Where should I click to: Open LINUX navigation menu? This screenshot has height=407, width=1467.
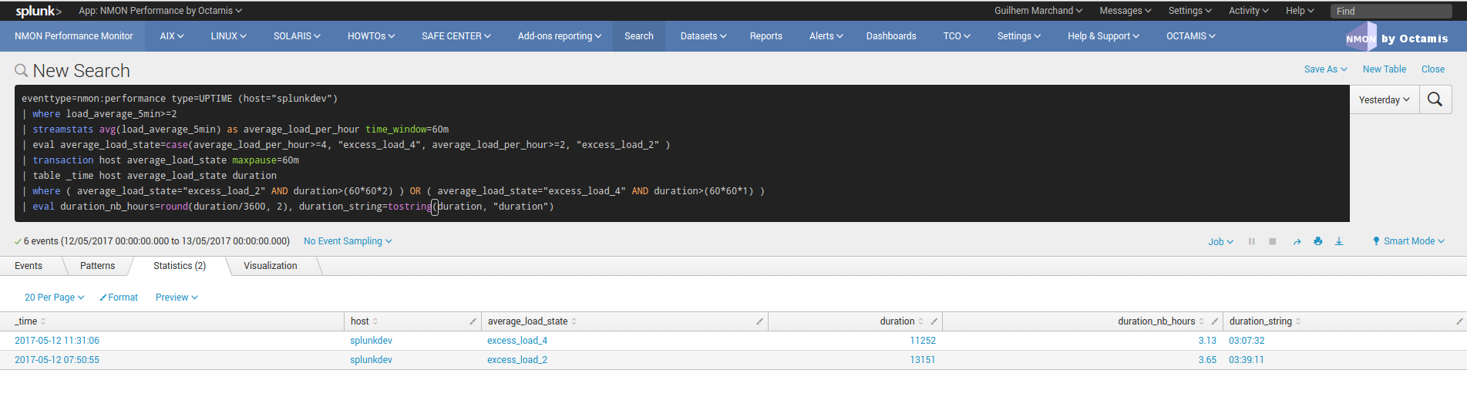pyautogui.click(x=228, y=36)
